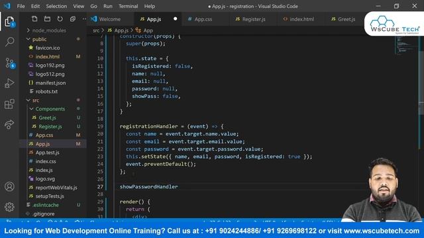The width and height of the screenshot is (424, 238).
Task: Open .eslintcache file
Action: (46, 205)
